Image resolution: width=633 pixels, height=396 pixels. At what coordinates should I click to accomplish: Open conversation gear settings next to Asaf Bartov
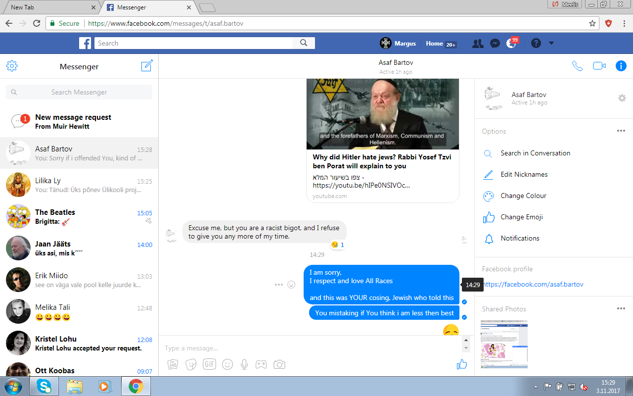coord(622,98)
